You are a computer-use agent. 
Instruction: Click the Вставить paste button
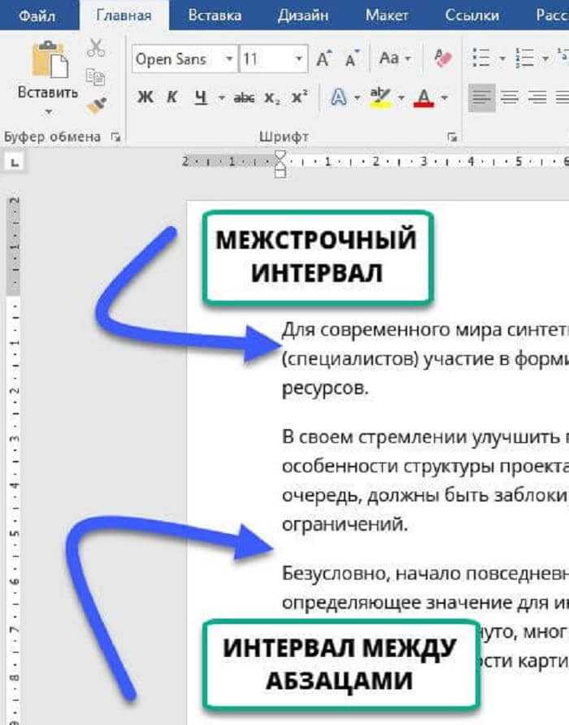coord(48,69)
